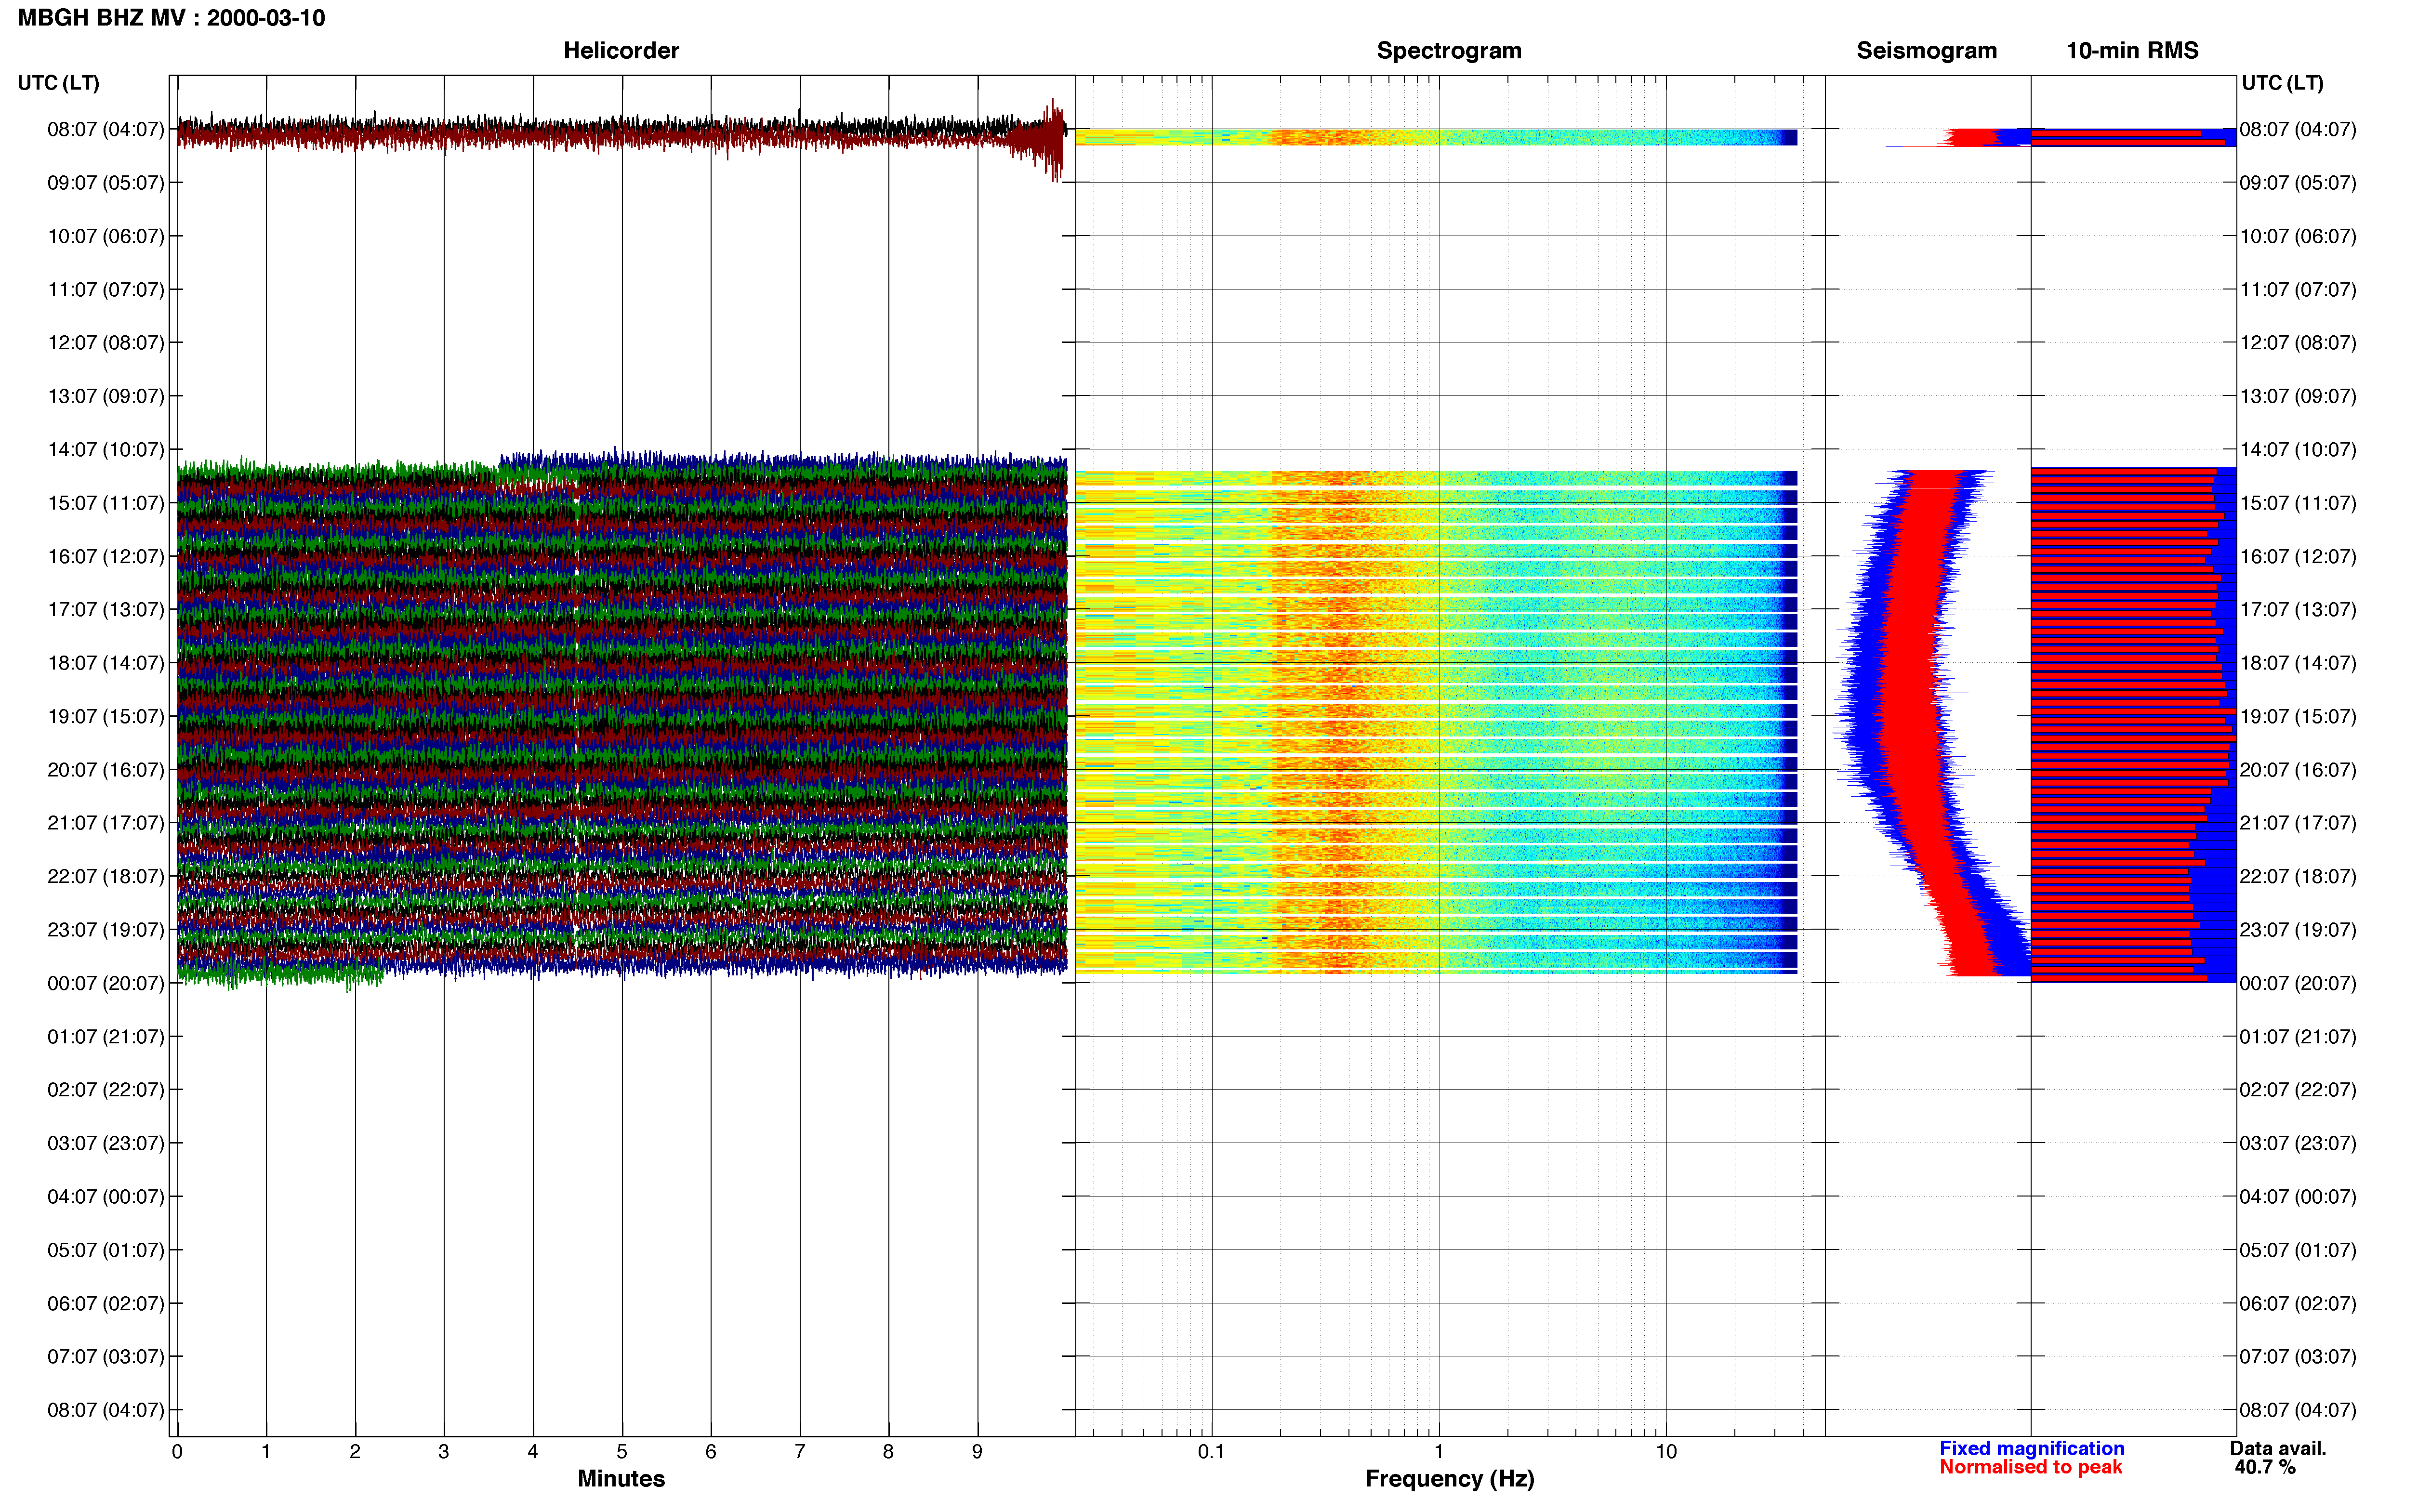
Task: Click '22:07 (18:07)' beside the helicorder
Action: [105, 876]
